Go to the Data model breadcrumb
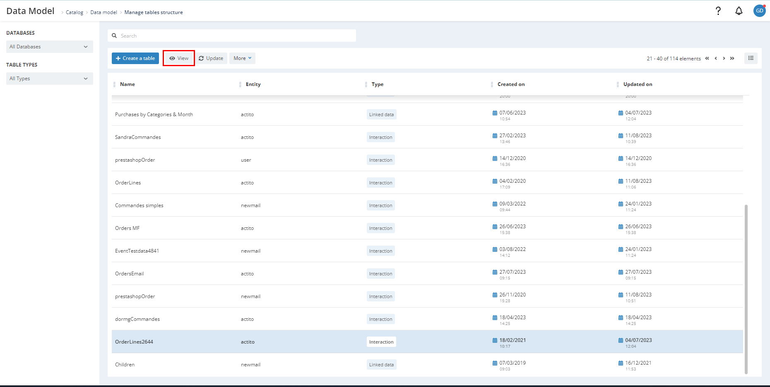The height and width of the screenshot is (387, 770). (x=103, y=12)
